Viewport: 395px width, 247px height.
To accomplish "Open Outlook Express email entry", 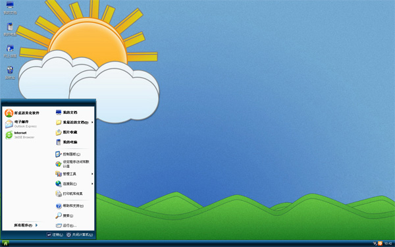I will pos(21,124).
